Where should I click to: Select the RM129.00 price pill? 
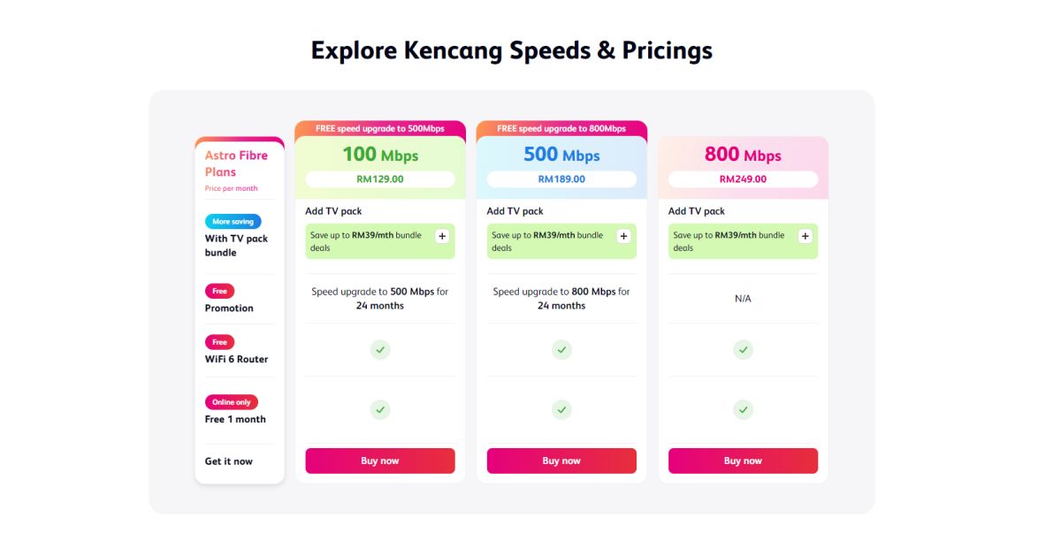(380, 179)
